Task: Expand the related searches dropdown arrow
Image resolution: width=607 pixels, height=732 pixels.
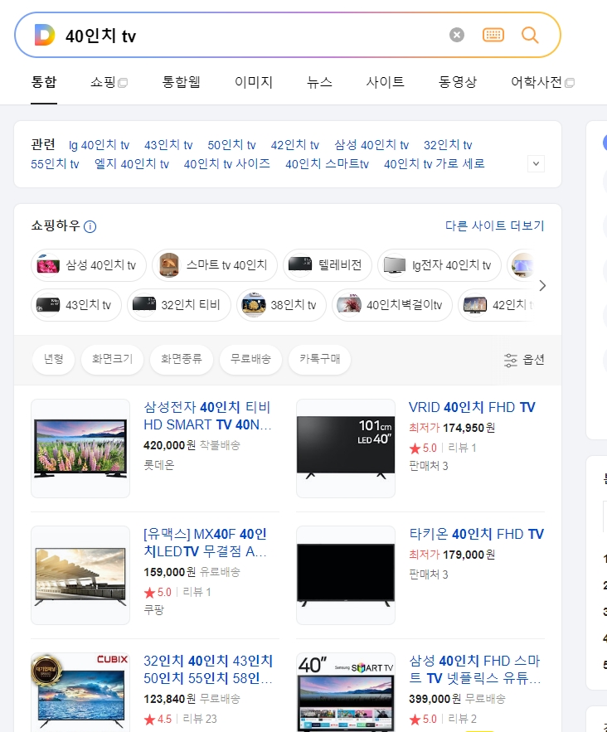Action: tap(536, 164)
